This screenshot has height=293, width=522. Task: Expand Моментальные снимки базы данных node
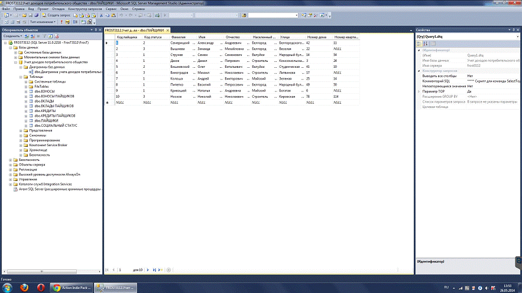pos(15,57)
